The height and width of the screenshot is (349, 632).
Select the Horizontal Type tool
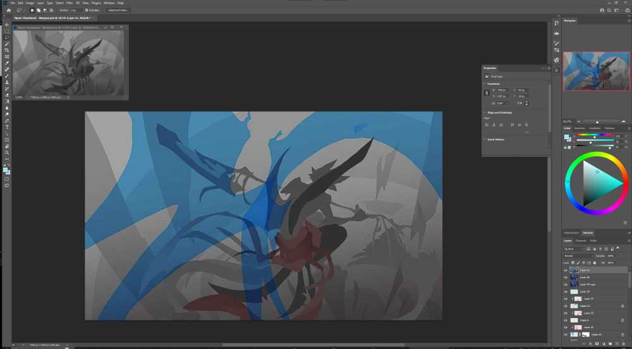pyautogui.click(x=7, y=127)
